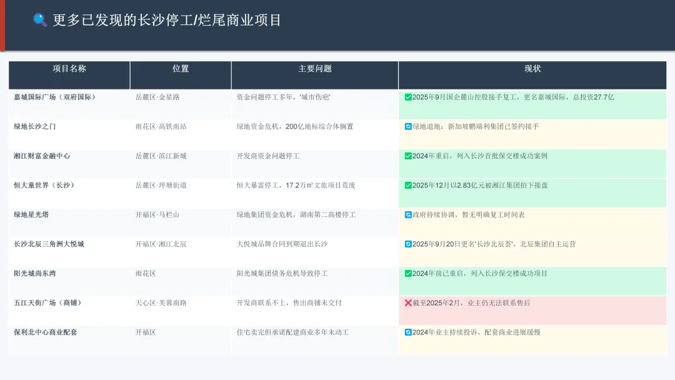This screenshot has height=380, width=675.
Task: Click status text 截至2025年2月，业主仍无法联系售后
Action: (471, 303)
